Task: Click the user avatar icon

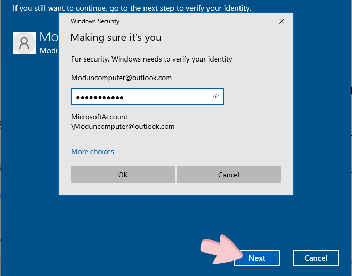Action: coord(24,43)
